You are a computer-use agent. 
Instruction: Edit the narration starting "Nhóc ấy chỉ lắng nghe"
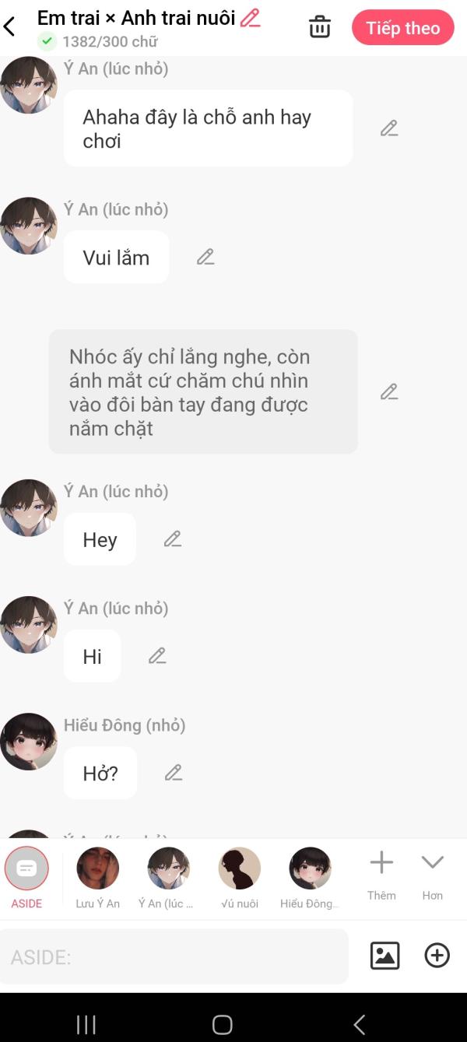pyautogui.click(x=389, y=391)
